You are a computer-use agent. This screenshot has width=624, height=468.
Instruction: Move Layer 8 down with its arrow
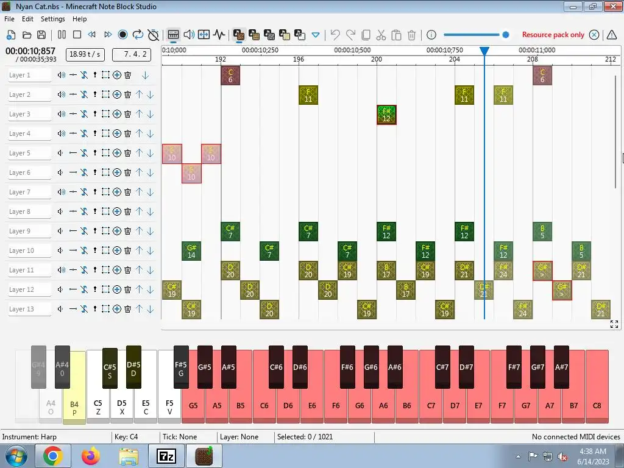(x=150, y=211)
